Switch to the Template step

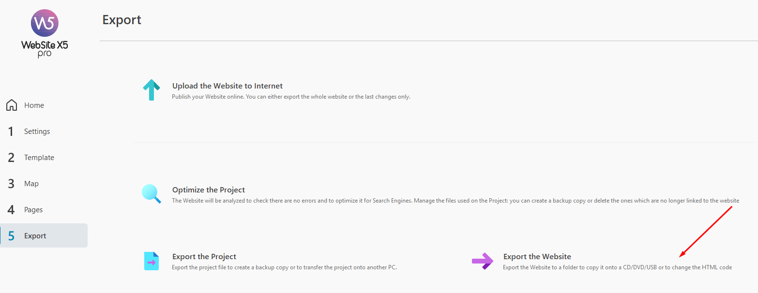tap(39, 158)
